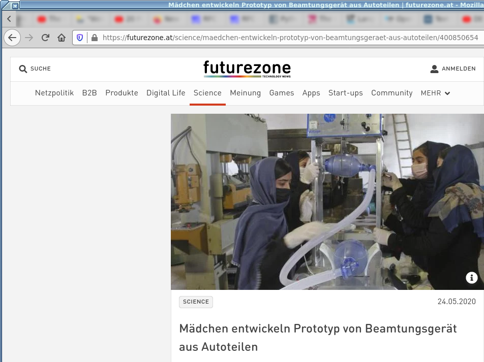Click the futurezone logo

pyautogui.click(x=247, y=69)
